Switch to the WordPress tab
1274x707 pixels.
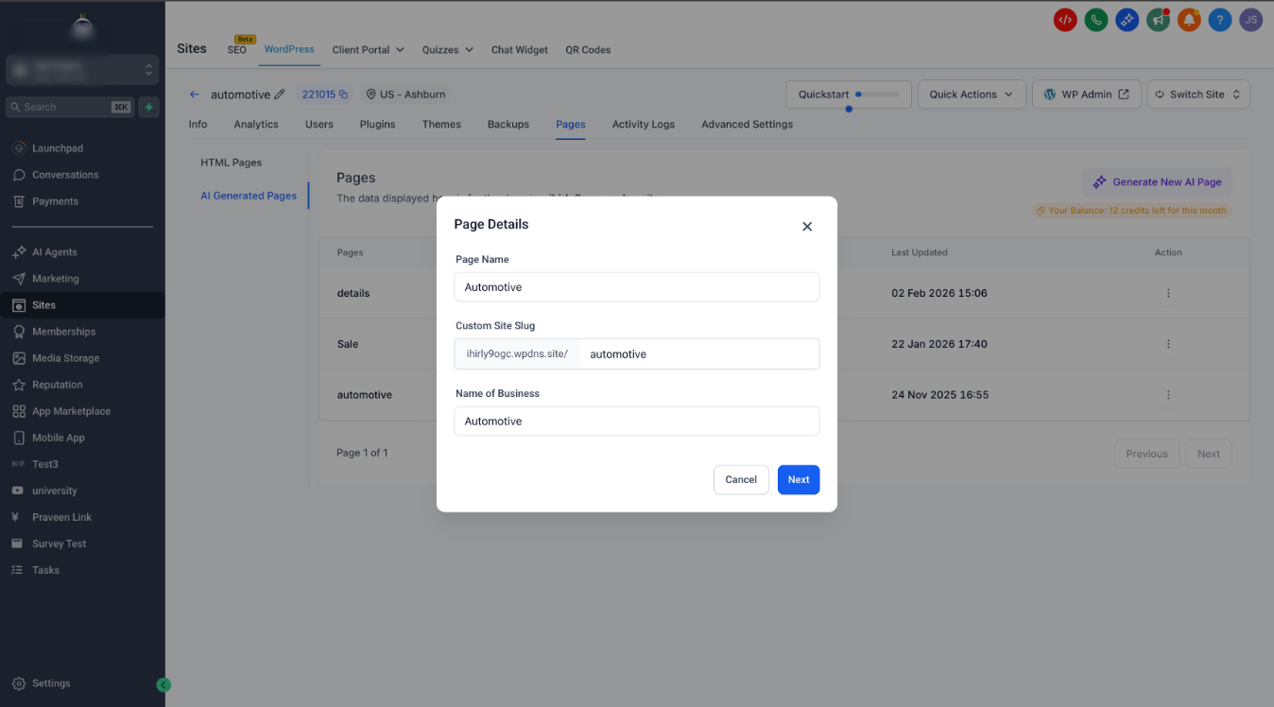click(x=289, y=49)
